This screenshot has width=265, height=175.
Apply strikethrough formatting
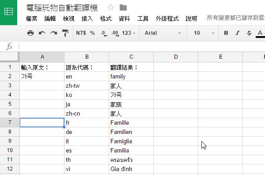coord(249,33)
